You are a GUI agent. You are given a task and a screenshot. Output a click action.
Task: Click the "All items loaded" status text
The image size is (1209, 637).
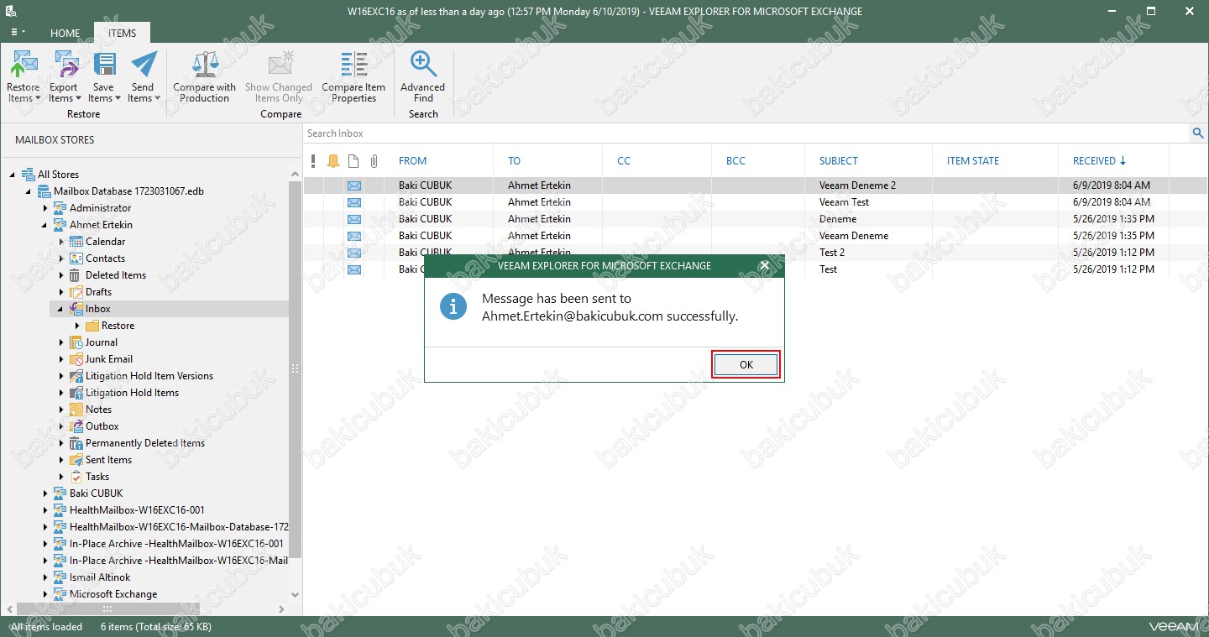[47, 627]
